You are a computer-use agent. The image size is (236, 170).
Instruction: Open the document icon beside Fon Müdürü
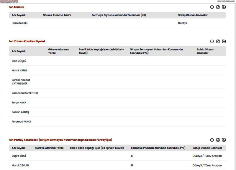pos(218,7)
